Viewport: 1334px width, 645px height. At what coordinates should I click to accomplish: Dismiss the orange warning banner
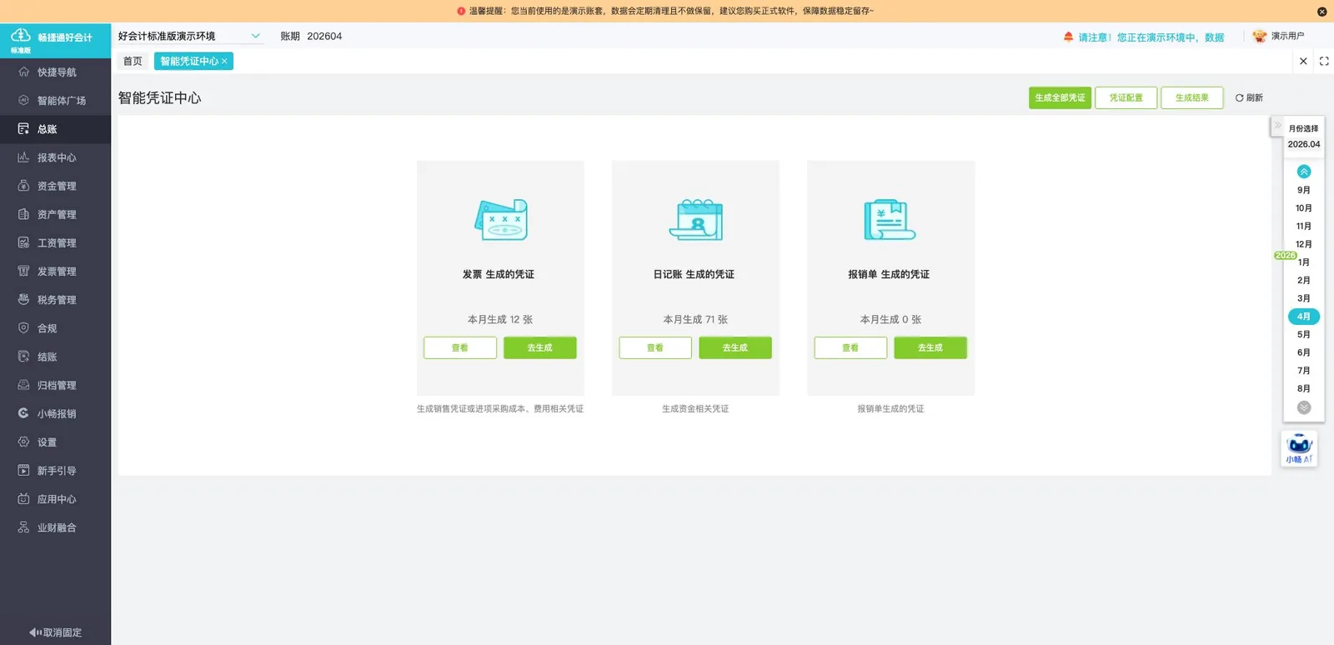1321,12
